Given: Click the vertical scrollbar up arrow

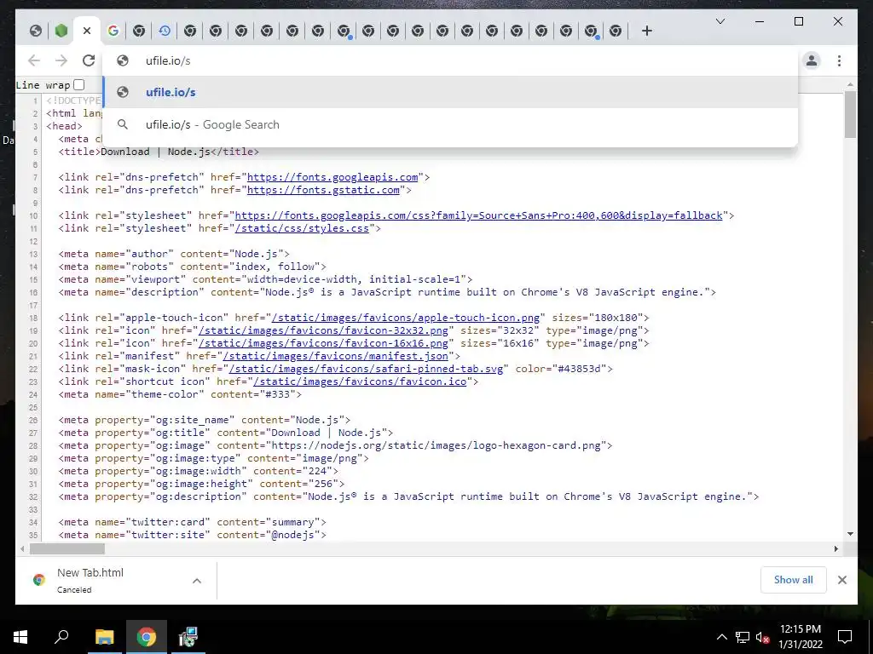Looking at the screenshot, I should pyautogui.click(x=850, y=84).
